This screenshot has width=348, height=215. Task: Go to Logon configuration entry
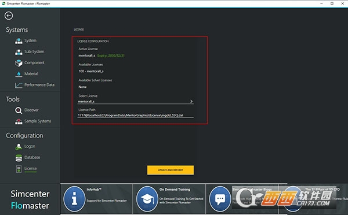[30, 146]
